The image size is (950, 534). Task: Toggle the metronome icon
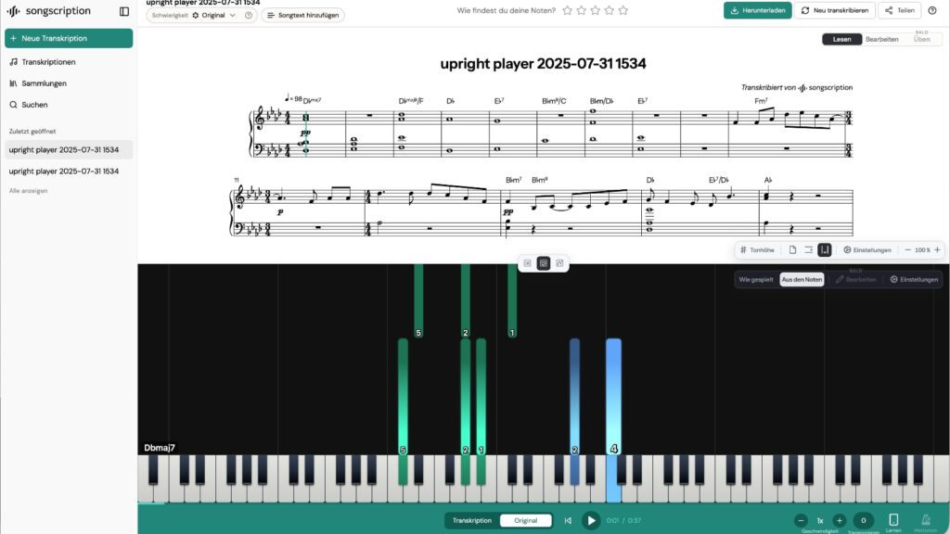point(926,521)
